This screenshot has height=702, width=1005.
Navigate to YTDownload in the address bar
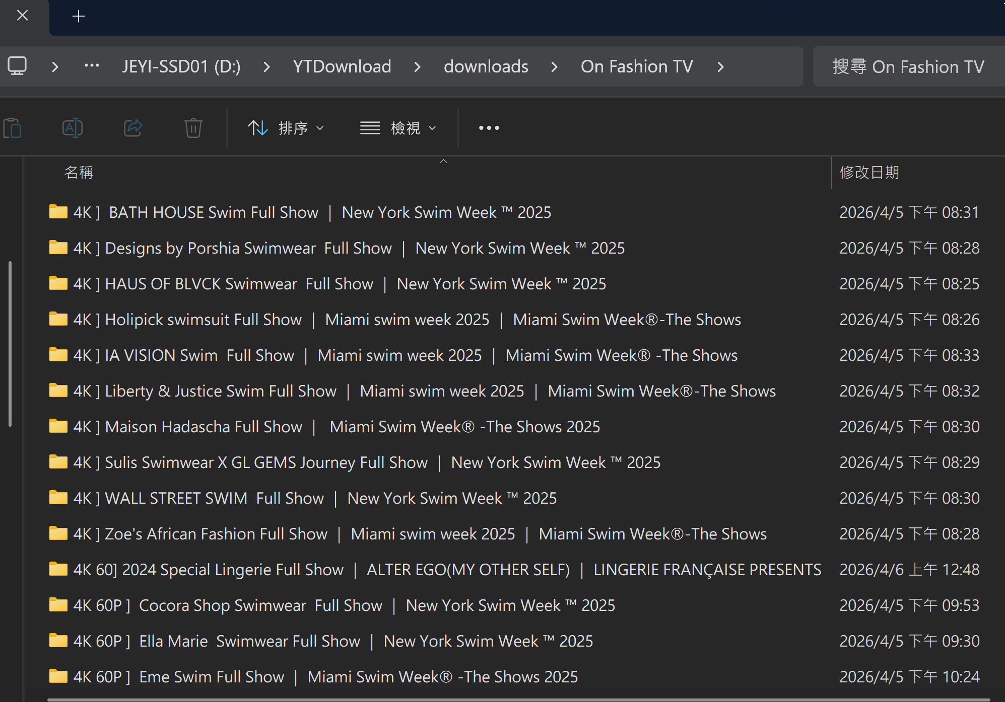[x=342, y=66]
